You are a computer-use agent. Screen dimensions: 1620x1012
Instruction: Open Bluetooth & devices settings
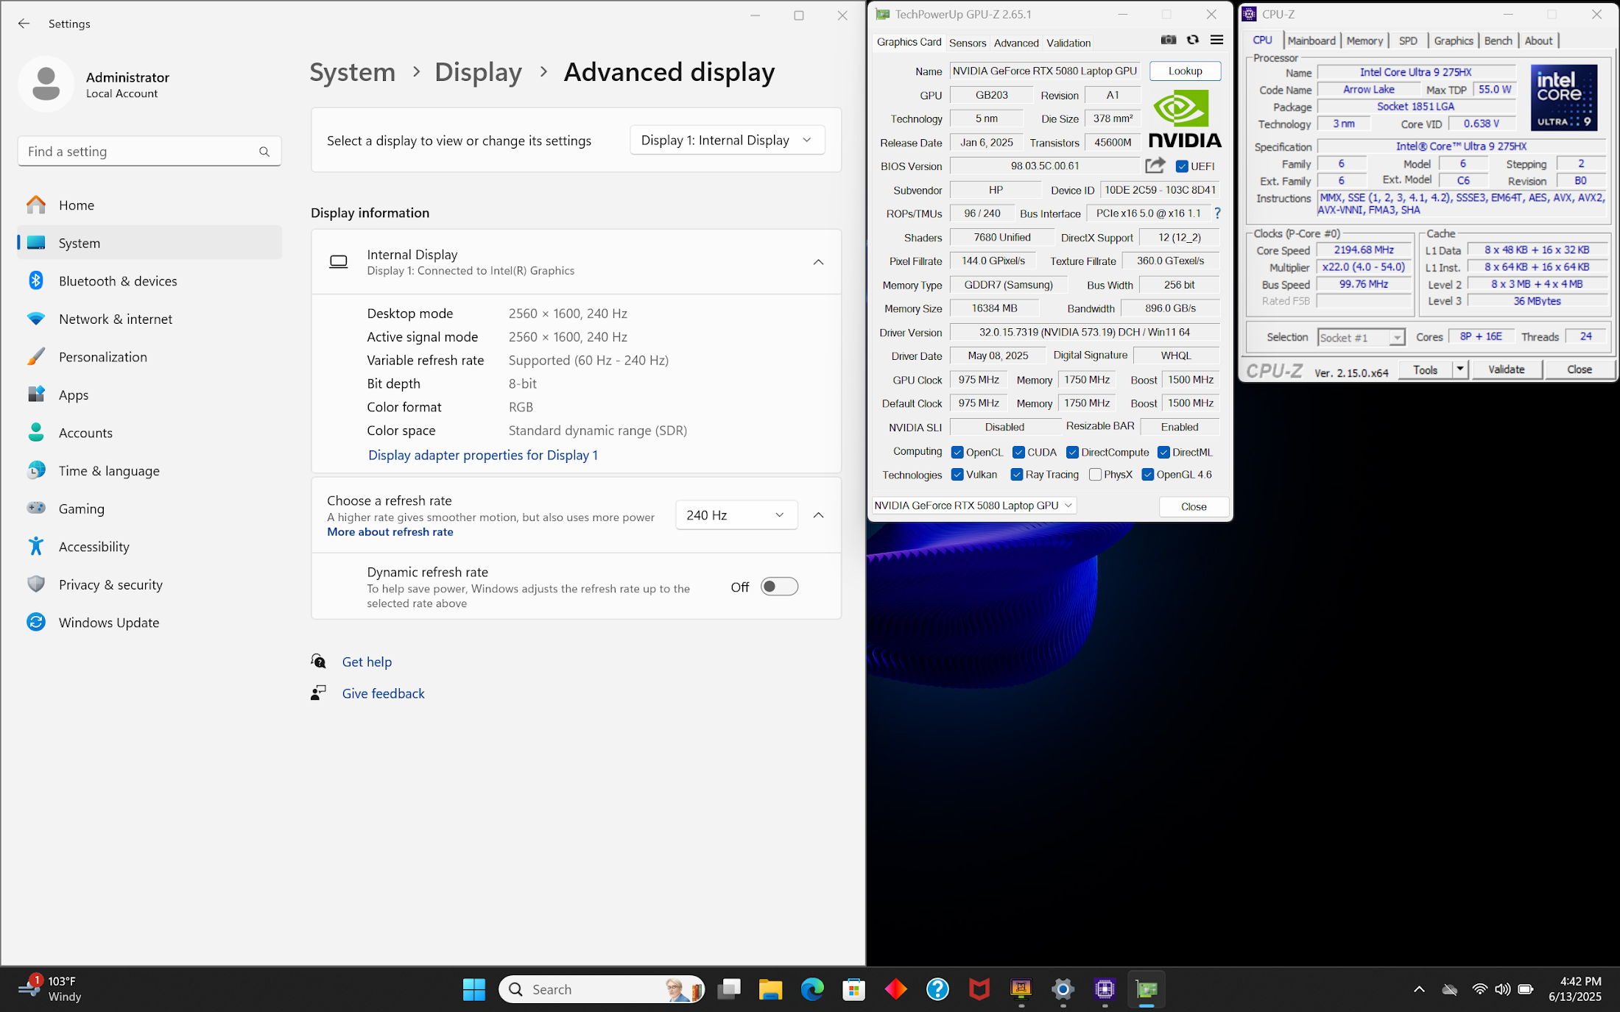point(149,280)
